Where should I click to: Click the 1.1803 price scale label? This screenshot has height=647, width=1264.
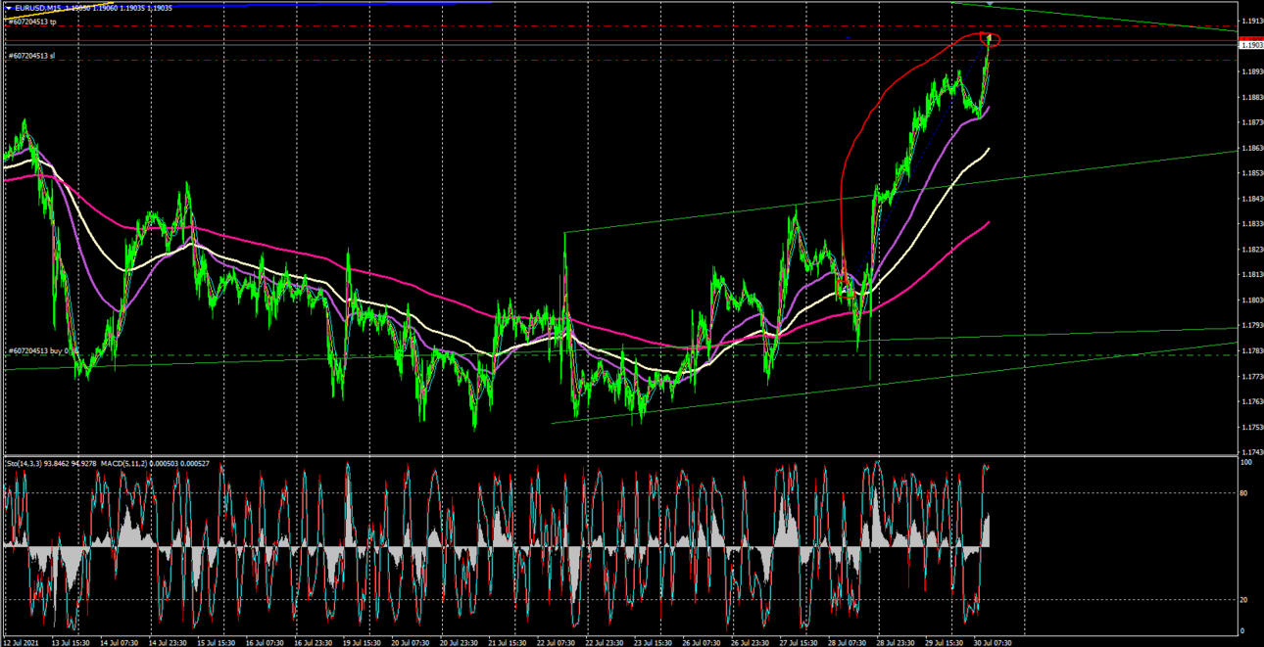pos(1251,300)
